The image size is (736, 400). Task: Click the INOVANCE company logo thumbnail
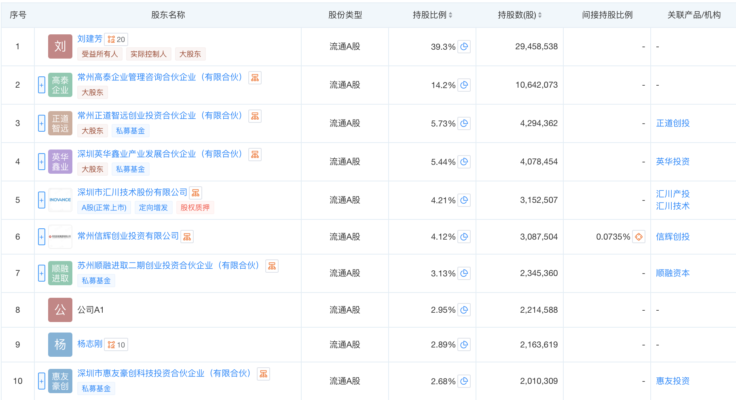tap(60, 200)
